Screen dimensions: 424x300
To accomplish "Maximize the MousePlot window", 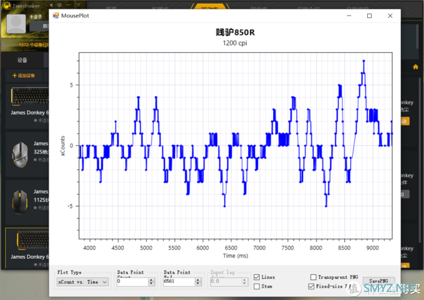I will tap(369, 16).
